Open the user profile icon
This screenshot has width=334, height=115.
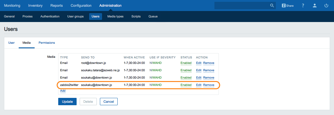315,6
